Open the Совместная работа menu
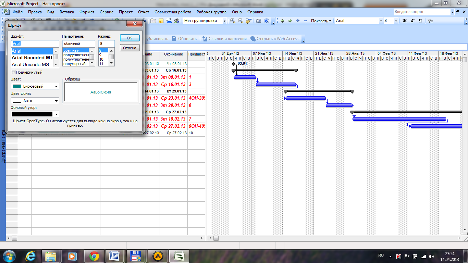This screenshot has width=468, height=263. click(x=173, y=12)
